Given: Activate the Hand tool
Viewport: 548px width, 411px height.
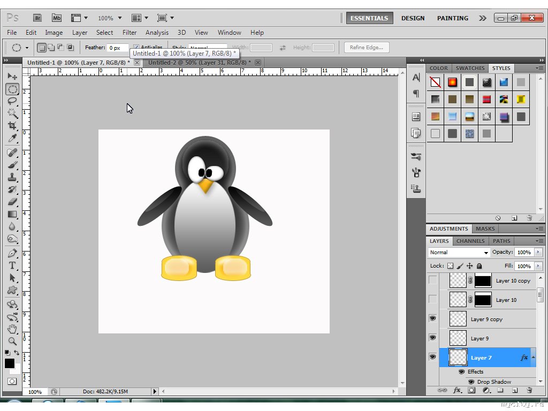Looking at the screenshot, I should [12, 329].
